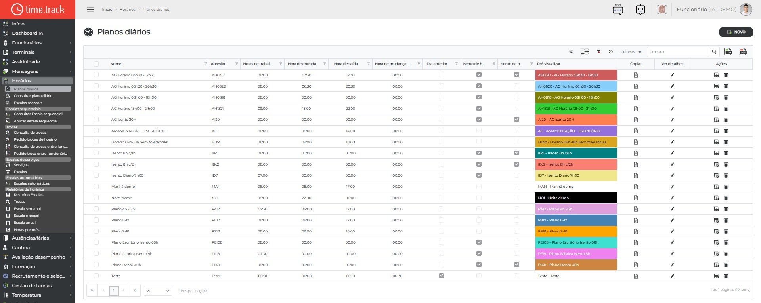
Task: Open the user profile avatar
Action: click(746, 9)
